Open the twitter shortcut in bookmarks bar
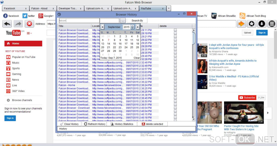The height and width of the screenshot is (146, 277). pyautogui.click(x=29, y=16)
